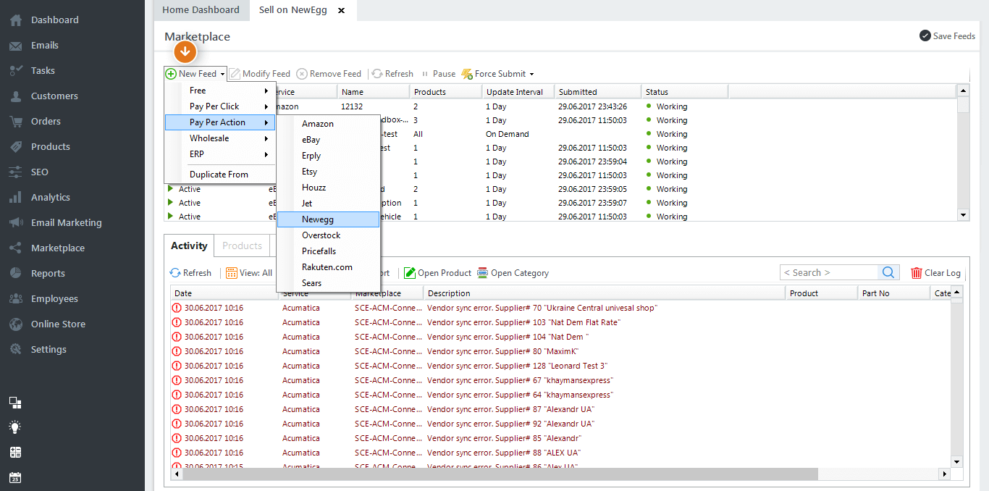This screenshot has height=491, width=989.
Task: Expand the Pay Per Click submenu
Action: click(x=220, y=106)
